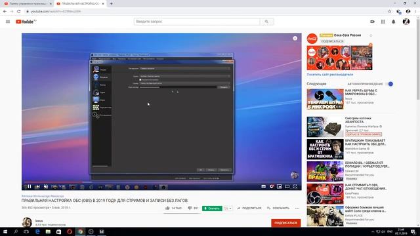Subscribe with the red ПОДПИСАТЬСЯ button
This screenshot has width=420, height=236.
pos(286,223)
